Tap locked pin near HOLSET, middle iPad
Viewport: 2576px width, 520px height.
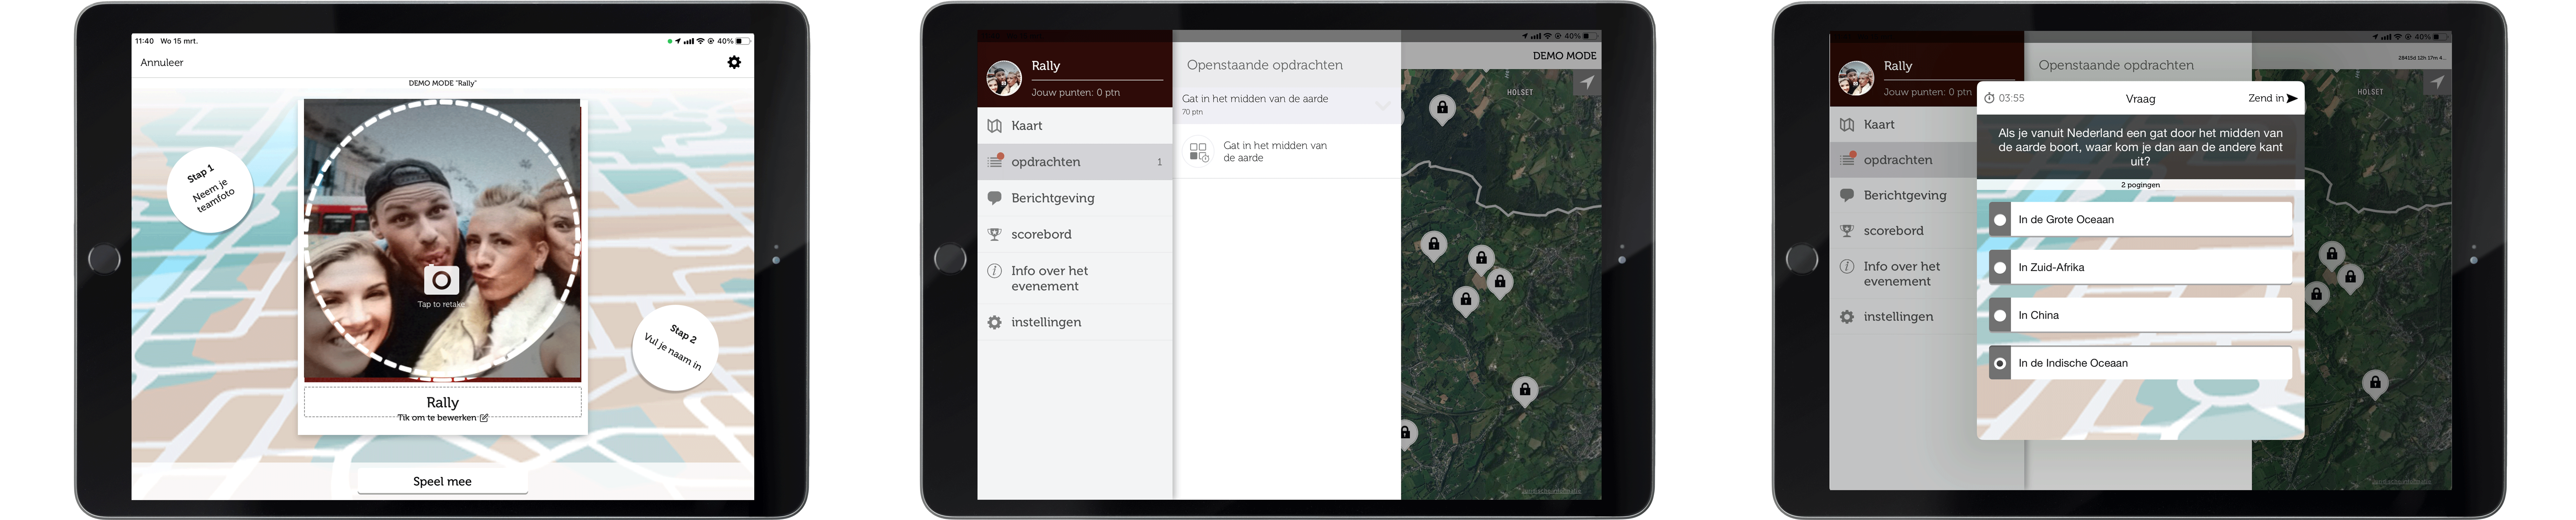pos(1442,109)
